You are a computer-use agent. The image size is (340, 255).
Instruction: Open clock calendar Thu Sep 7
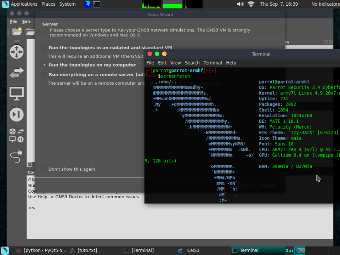279,4
